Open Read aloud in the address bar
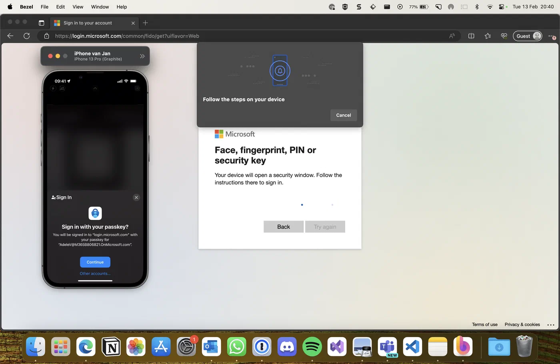 [452, 36]
